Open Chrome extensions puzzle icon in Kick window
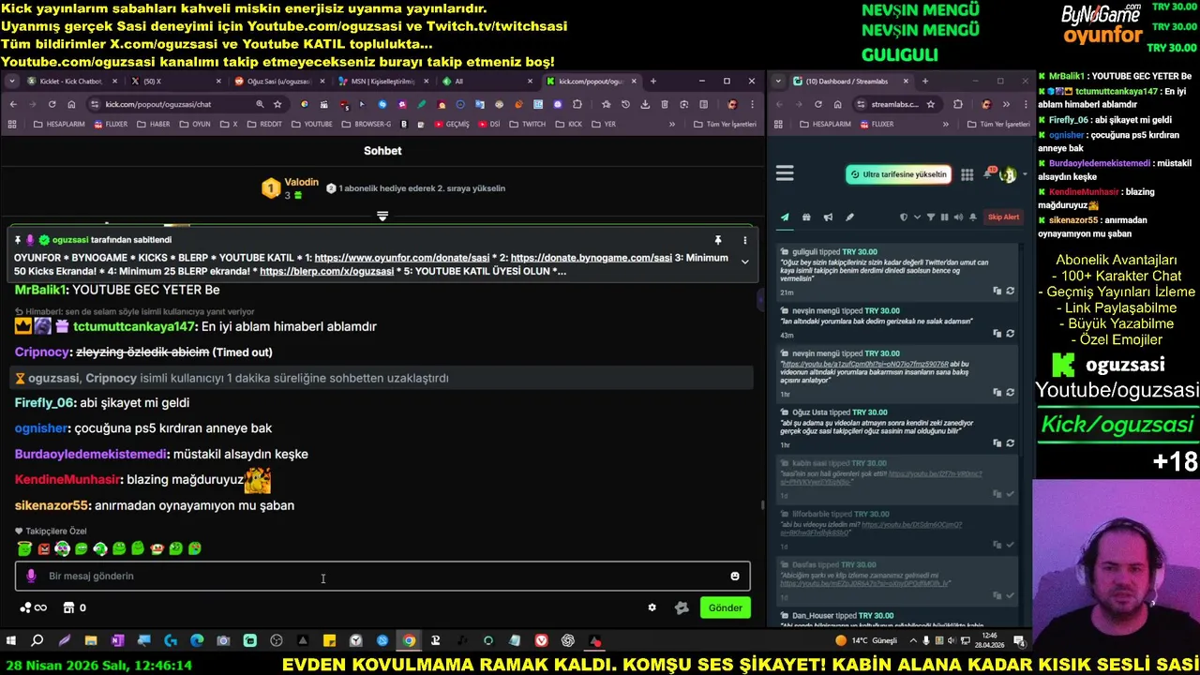Image resolution: width=1200 pixels, height=675 pixels. point(577,104)
